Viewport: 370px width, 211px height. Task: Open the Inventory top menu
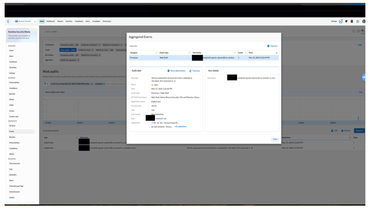tap(69, 22)
